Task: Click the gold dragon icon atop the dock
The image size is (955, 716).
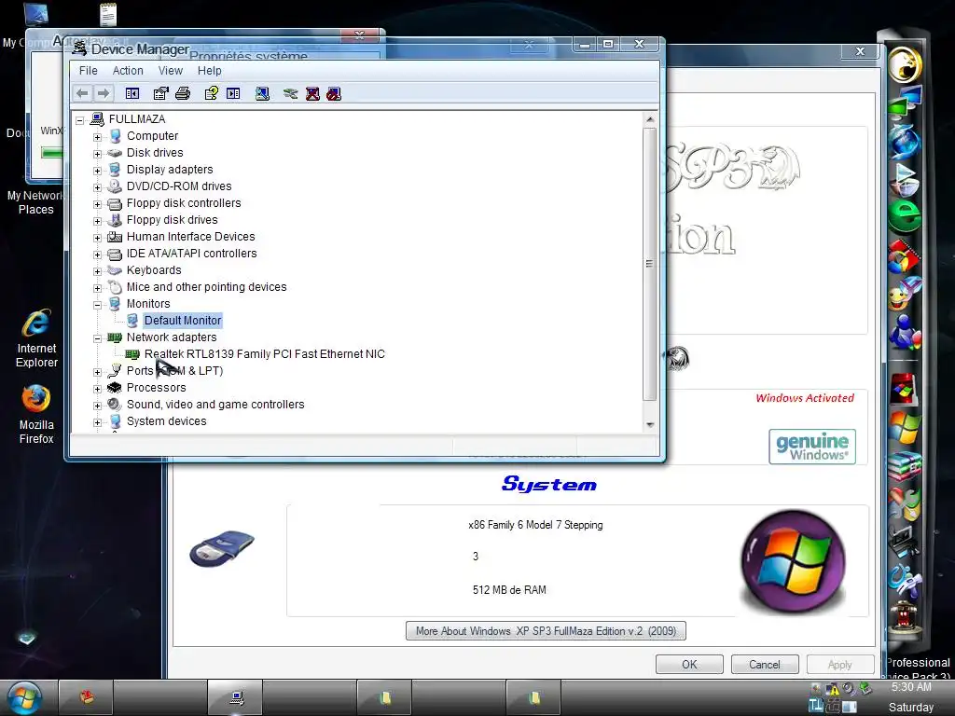Action: 905,64
